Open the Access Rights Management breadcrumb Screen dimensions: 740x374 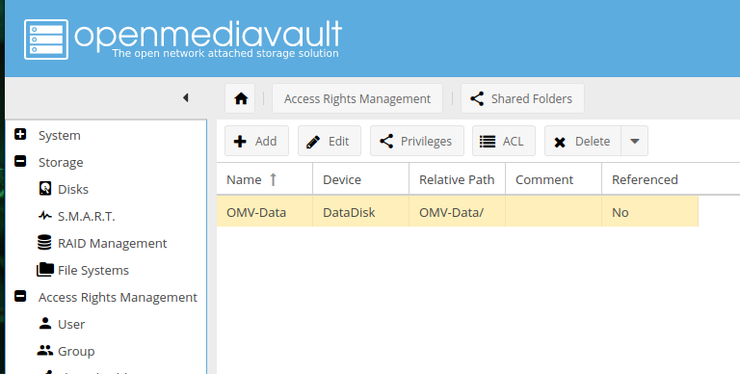(357, 98)
